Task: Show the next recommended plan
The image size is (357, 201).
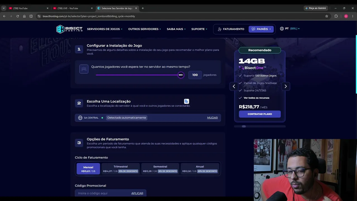Action: tap(286, 86)
